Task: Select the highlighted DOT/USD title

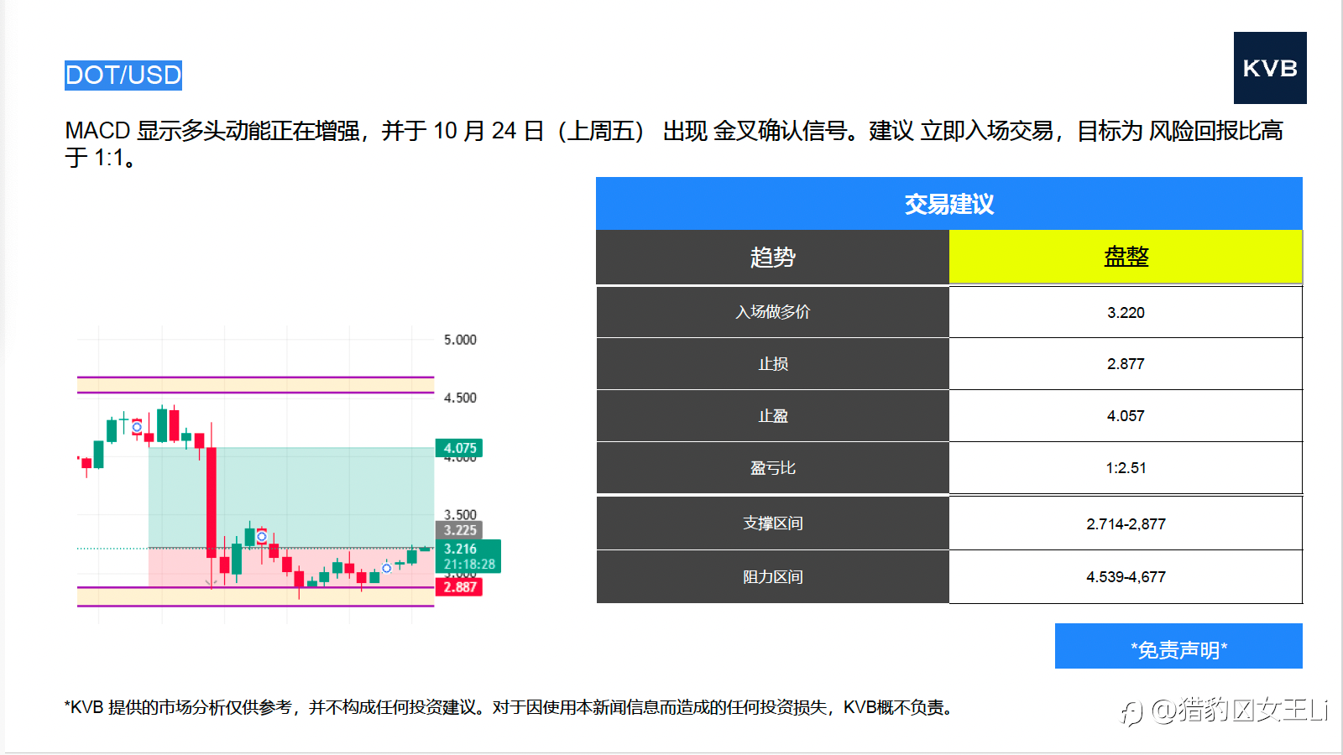Action: [x=123, y=75]
